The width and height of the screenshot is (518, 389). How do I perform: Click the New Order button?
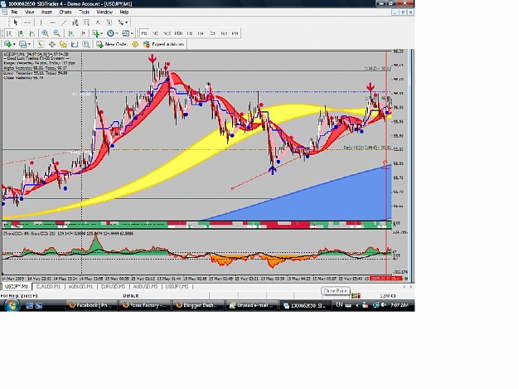pyautogui.click(x=112, y=44)
